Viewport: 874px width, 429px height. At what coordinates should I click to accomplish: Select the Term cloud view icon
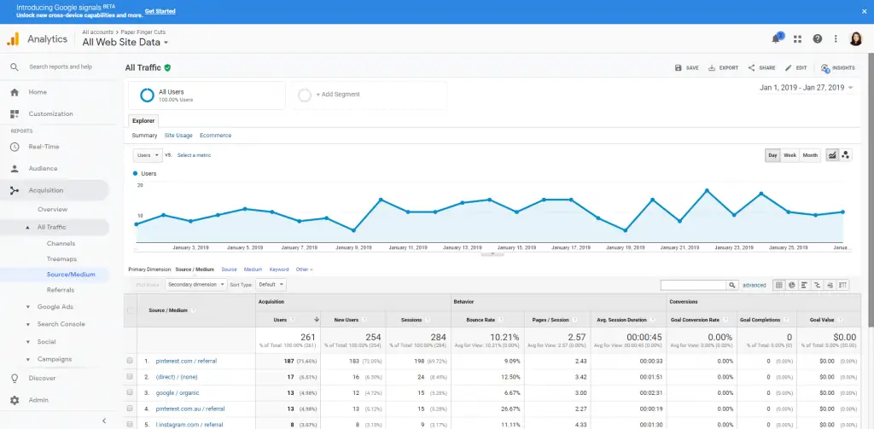tap(830, 285)
